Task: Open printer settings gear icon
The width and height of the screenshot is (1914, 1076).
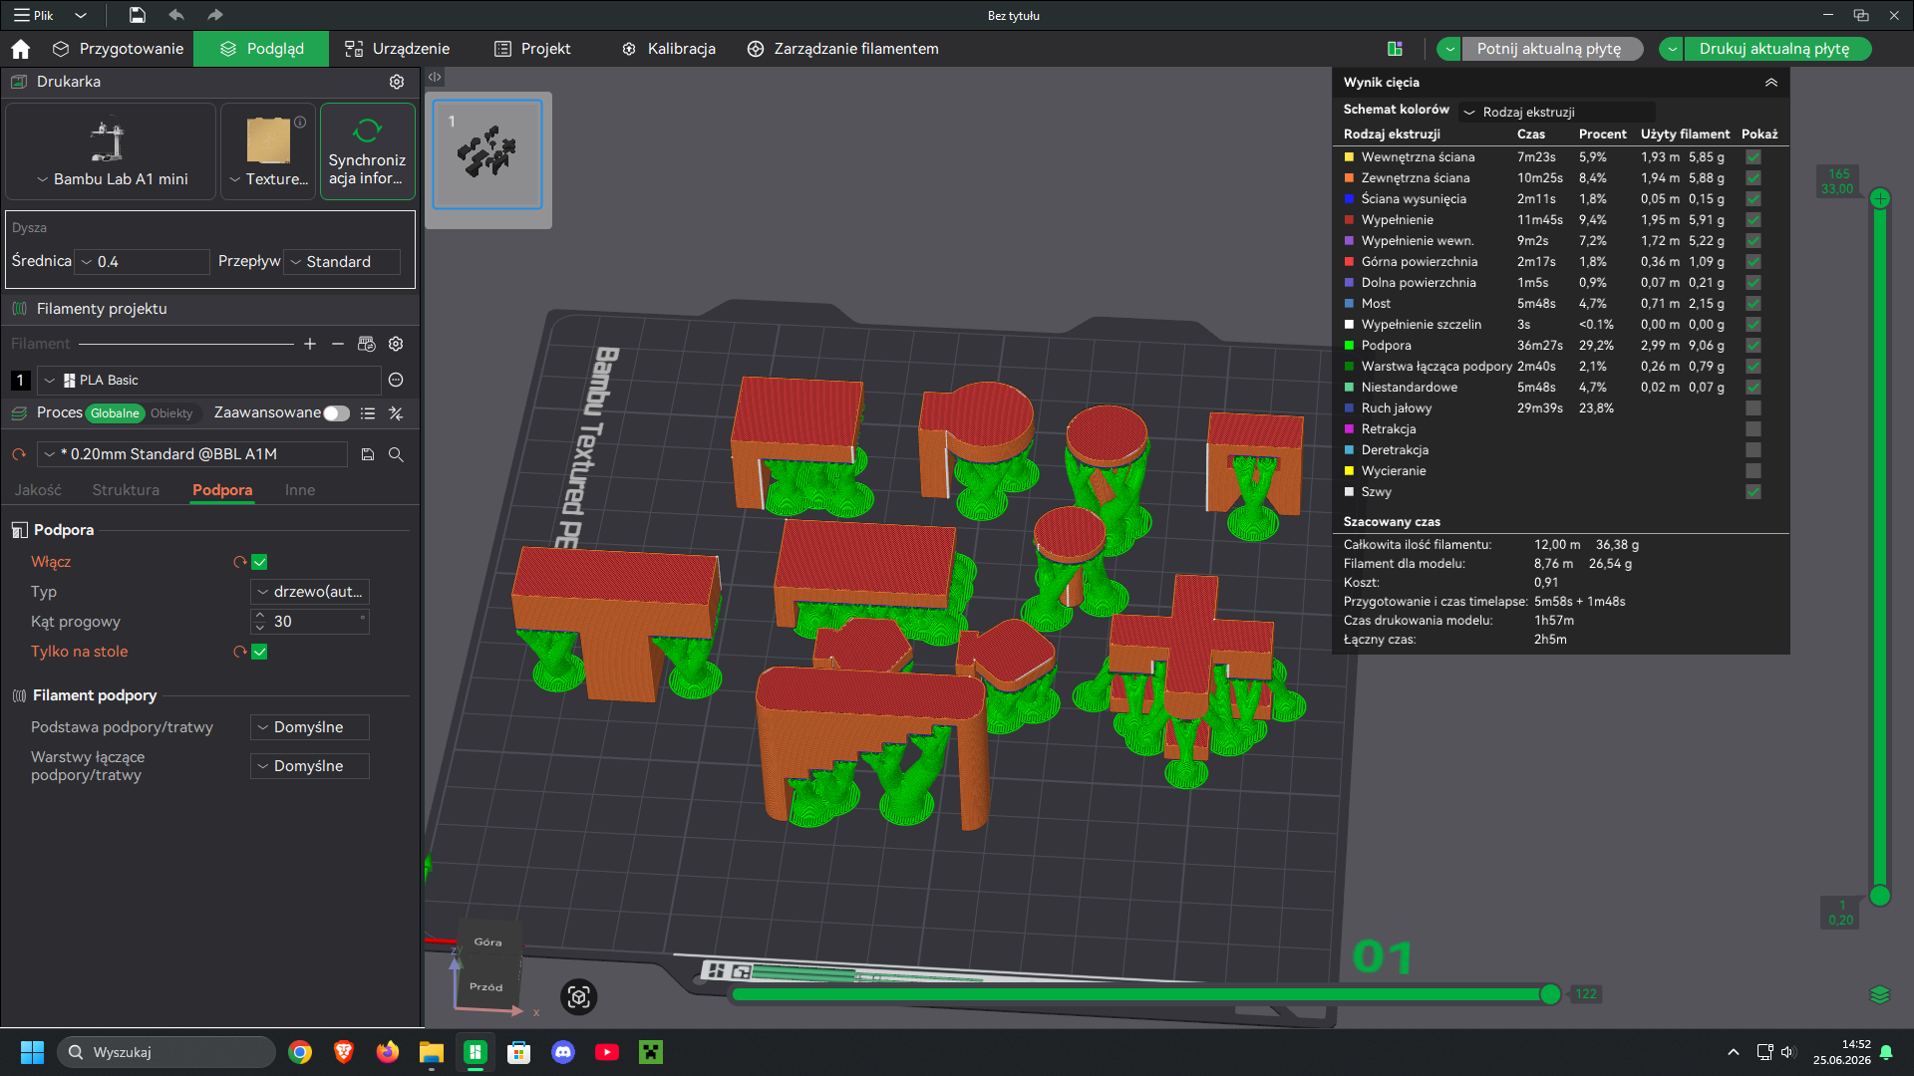Action: [397, 82]
